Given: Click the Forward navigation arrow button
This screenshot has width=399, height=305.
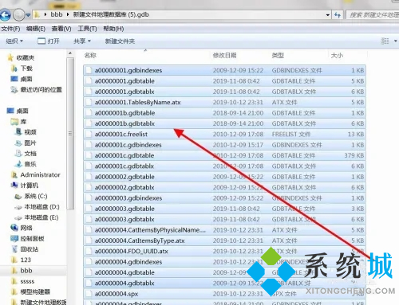Looking at the screenshot, I should [x=18, y=15].
